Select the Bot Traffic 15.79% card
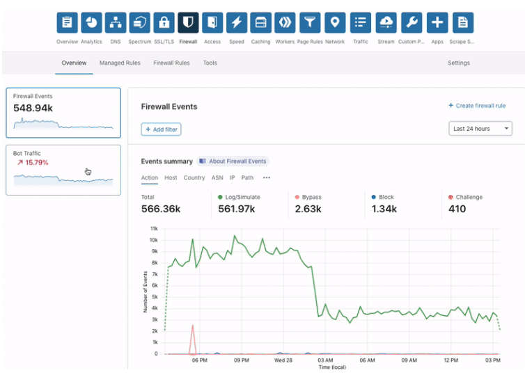The image size is (525, 382). coord(63,170)
